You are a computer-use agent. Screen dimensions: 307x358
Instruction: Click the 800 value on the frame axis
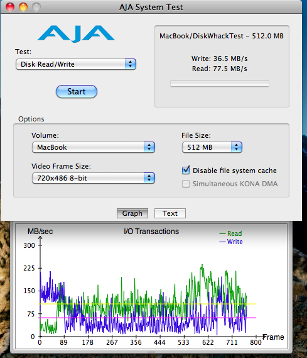coord(256,342)
